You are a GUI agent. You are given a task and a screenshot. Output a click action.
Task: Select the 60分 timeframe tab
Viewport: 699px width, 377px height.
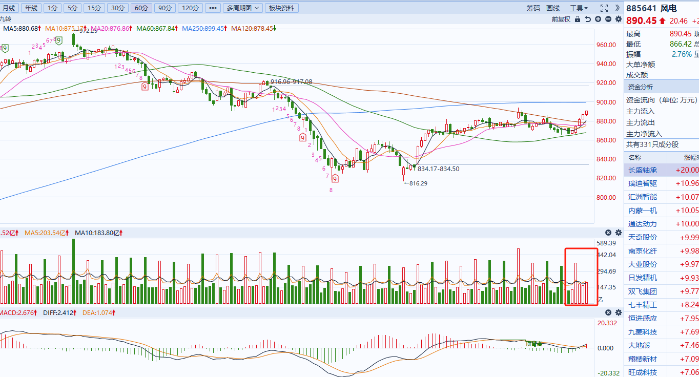pos(141,8)
